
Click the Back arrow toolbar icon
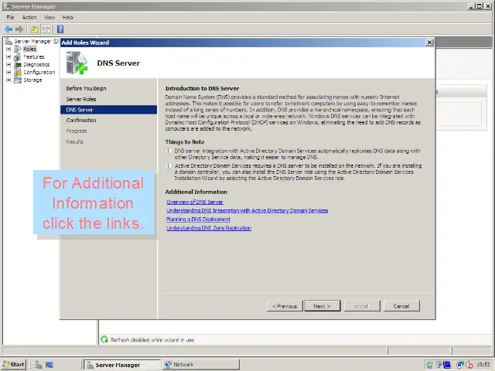[x=9, y=29]
